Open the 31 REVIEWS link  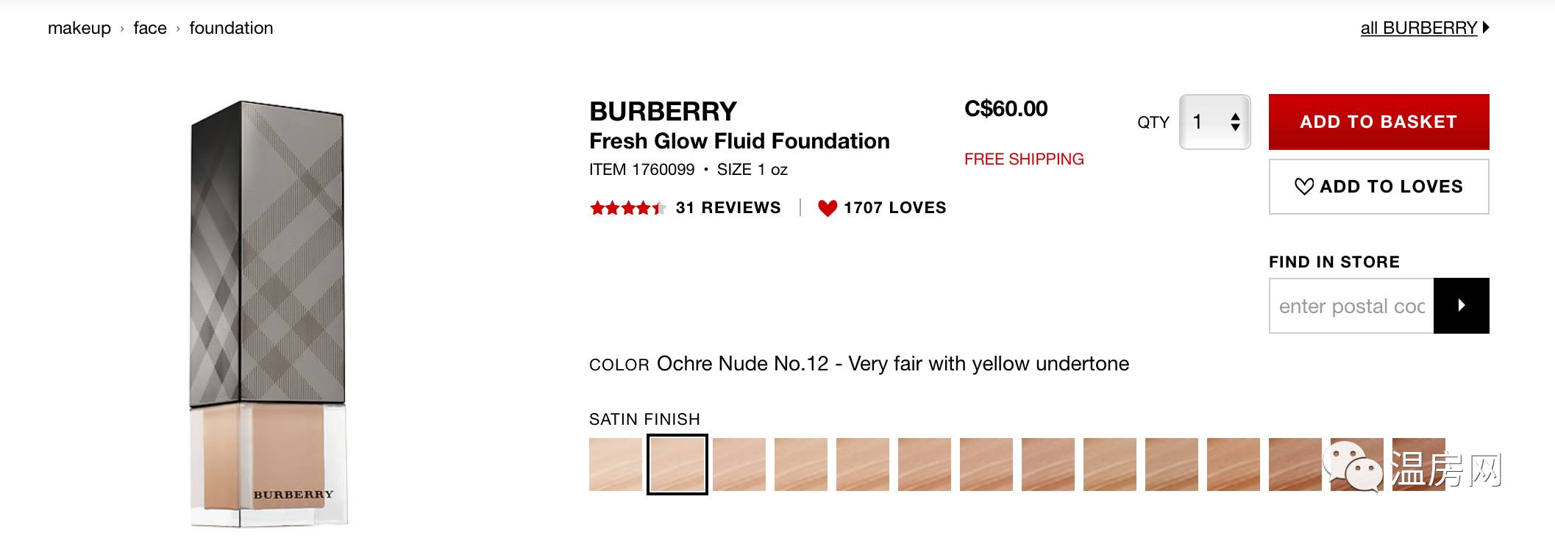point(727,208)
